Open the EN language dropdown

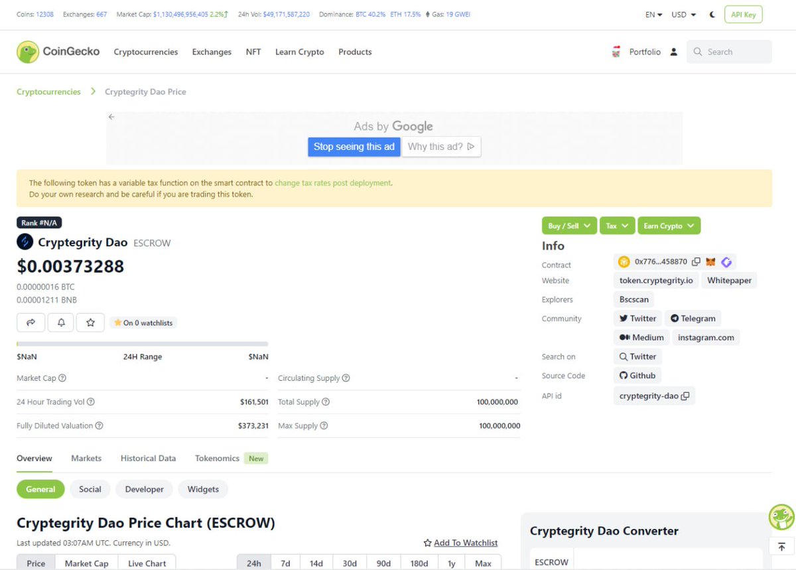[x=653, y=15]
